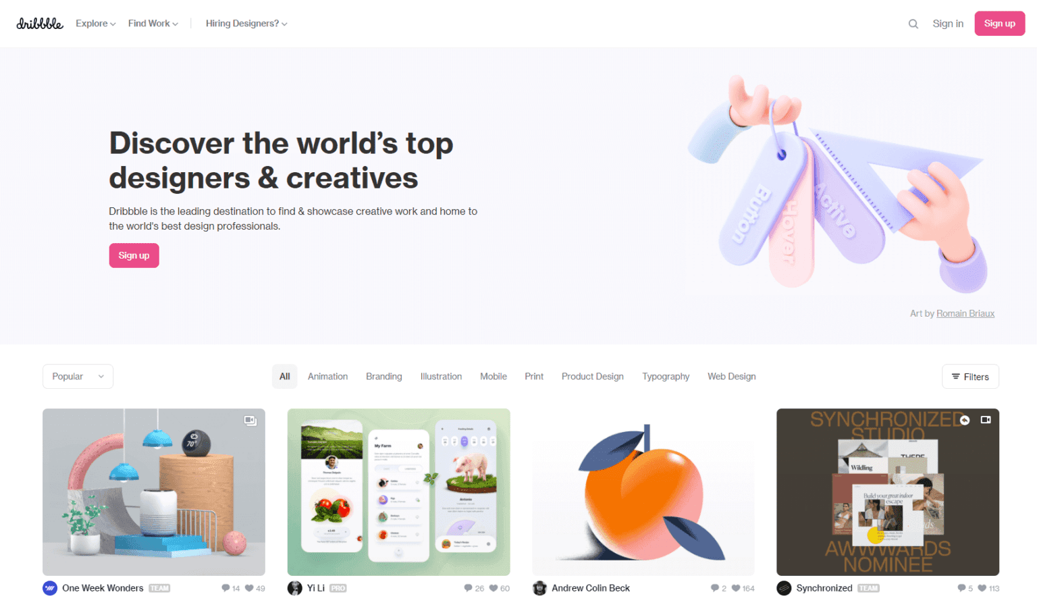Viewport: 1037px width, 611px height.
Task: Open the search magnifier icon
Action: pos(913,24)
